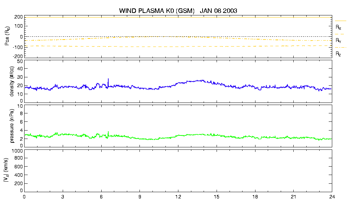348x210 pixels.
Task: Click the Rx legend label
Action: coord(338,27)
